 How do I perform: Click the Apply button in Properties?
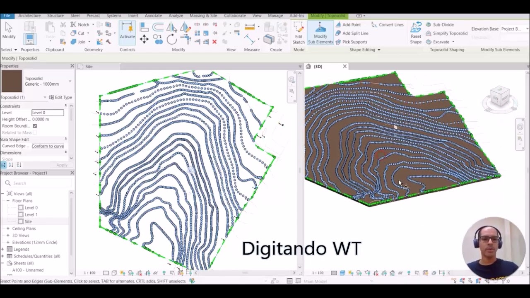[62, 165]
